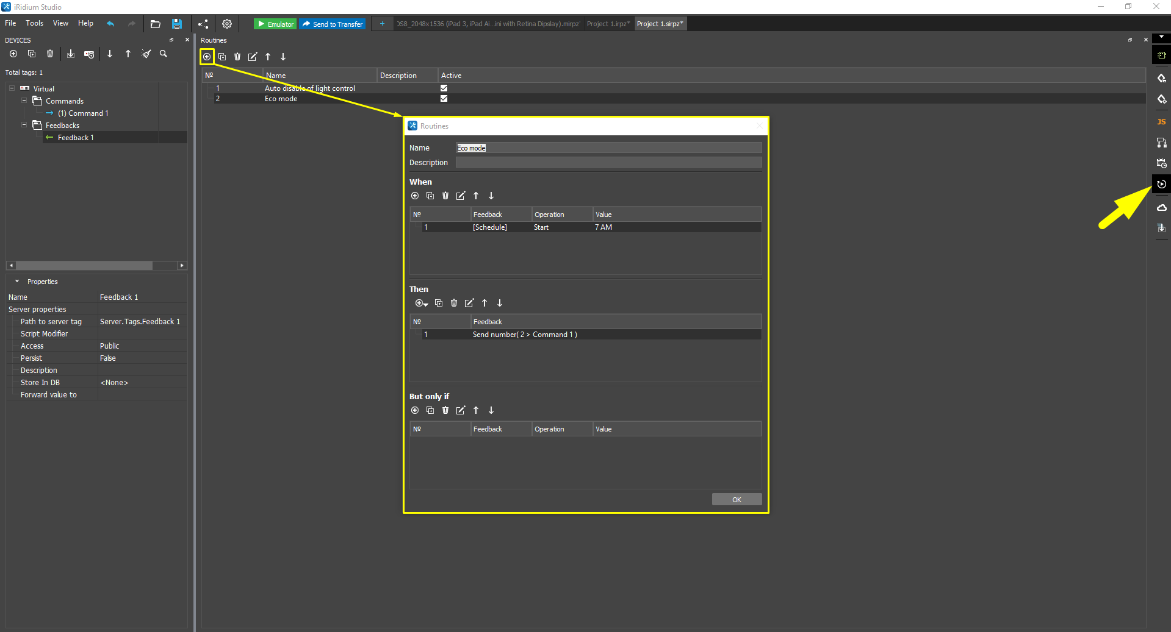
Task: Add a new routine with the plus icon
Action: tap(207, 56)
